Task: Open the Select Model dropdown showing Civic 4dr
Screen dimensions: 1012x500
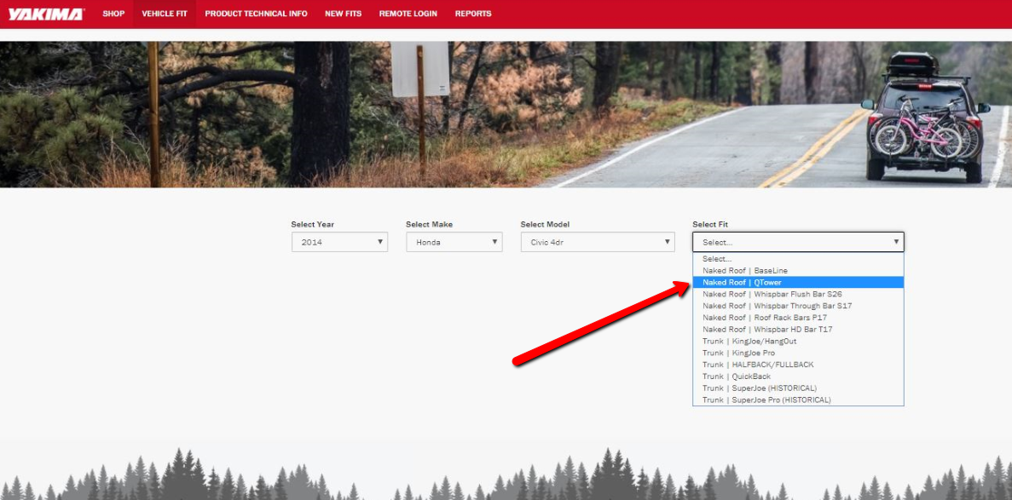Action: (x=598, y=242)
